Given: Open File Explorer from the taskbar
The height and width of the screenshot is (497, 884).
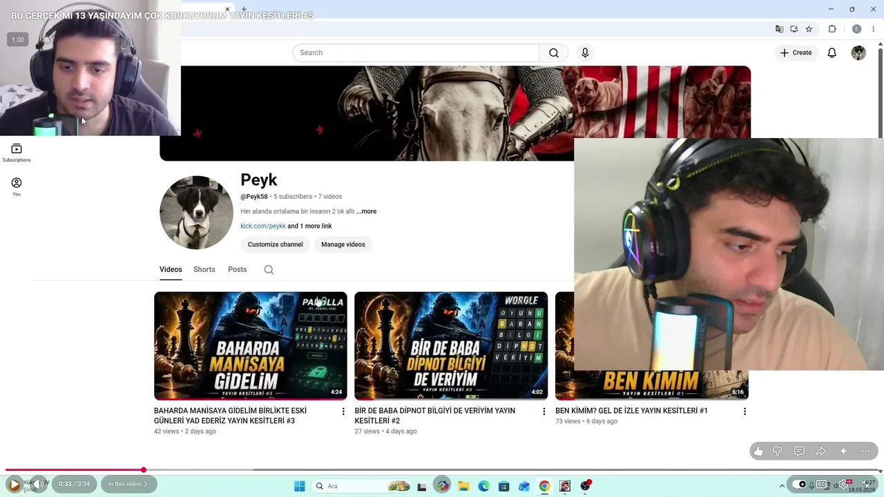Looking at the screenshot, I should [x=463, y=486].
